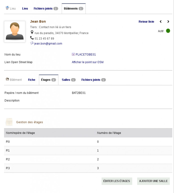Click the Ajouter une salle button
174x193 pixels.
153,181
